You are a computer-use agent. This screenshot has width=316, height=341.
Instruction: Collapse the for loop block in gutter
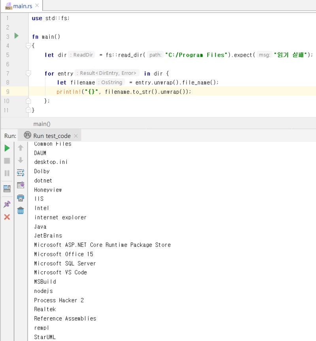coord(28,73)
